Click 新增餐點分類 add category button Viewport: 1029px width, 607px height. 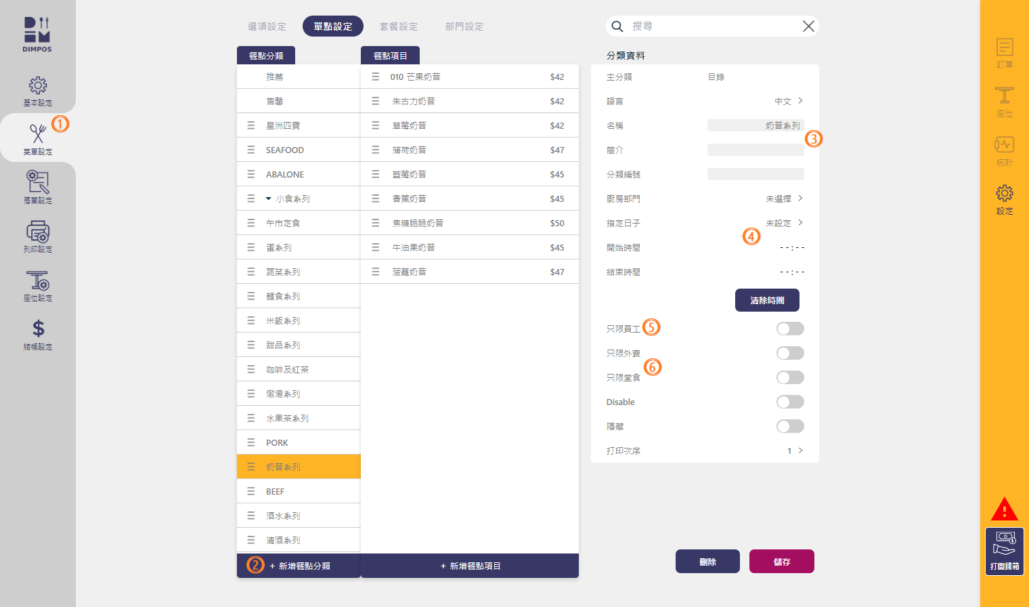click(299, 566)
